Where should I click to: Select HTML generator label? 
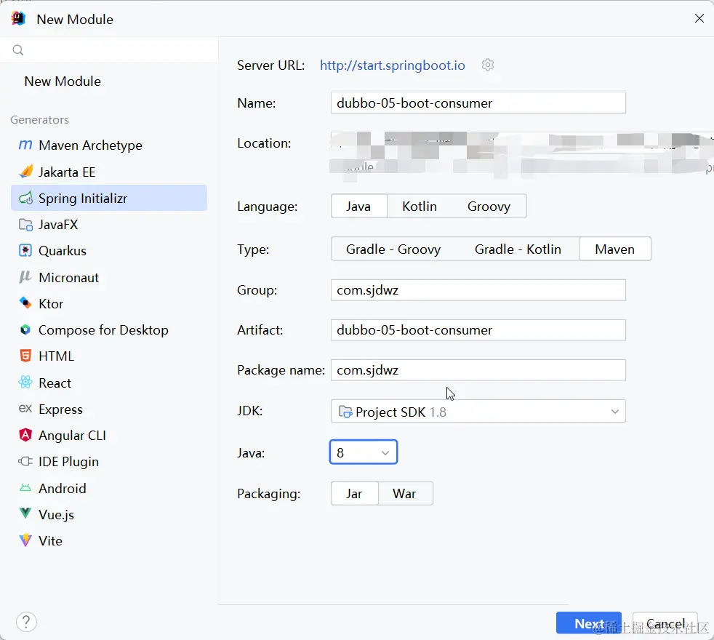57,356
